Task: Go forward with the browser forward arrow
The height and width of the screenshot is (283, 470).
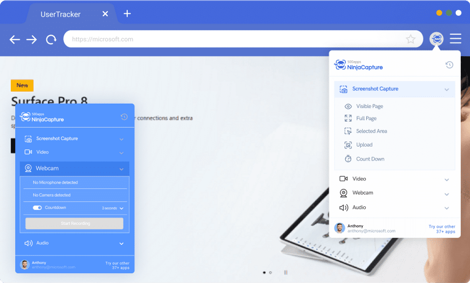Action: tap(31, 39)
